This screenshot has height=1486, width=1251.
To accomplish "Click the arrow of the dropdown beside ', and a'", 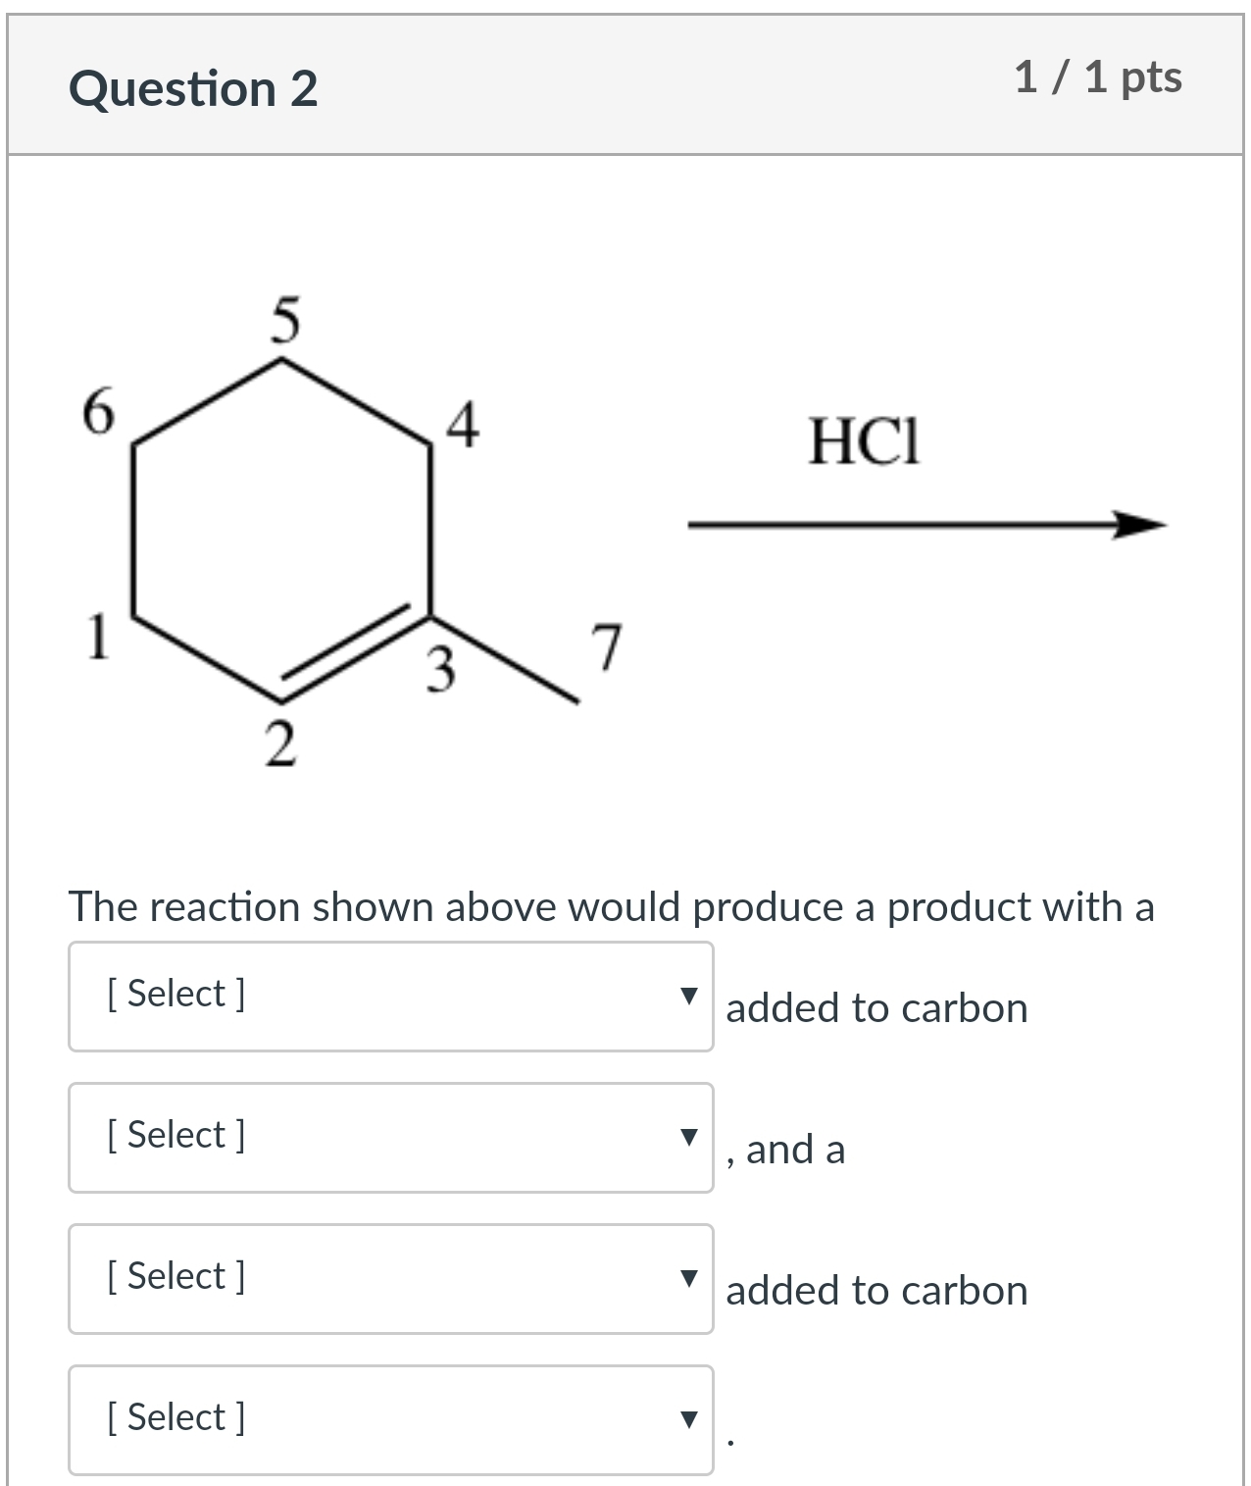I will pyautogui.click(x=689, y=1137).
